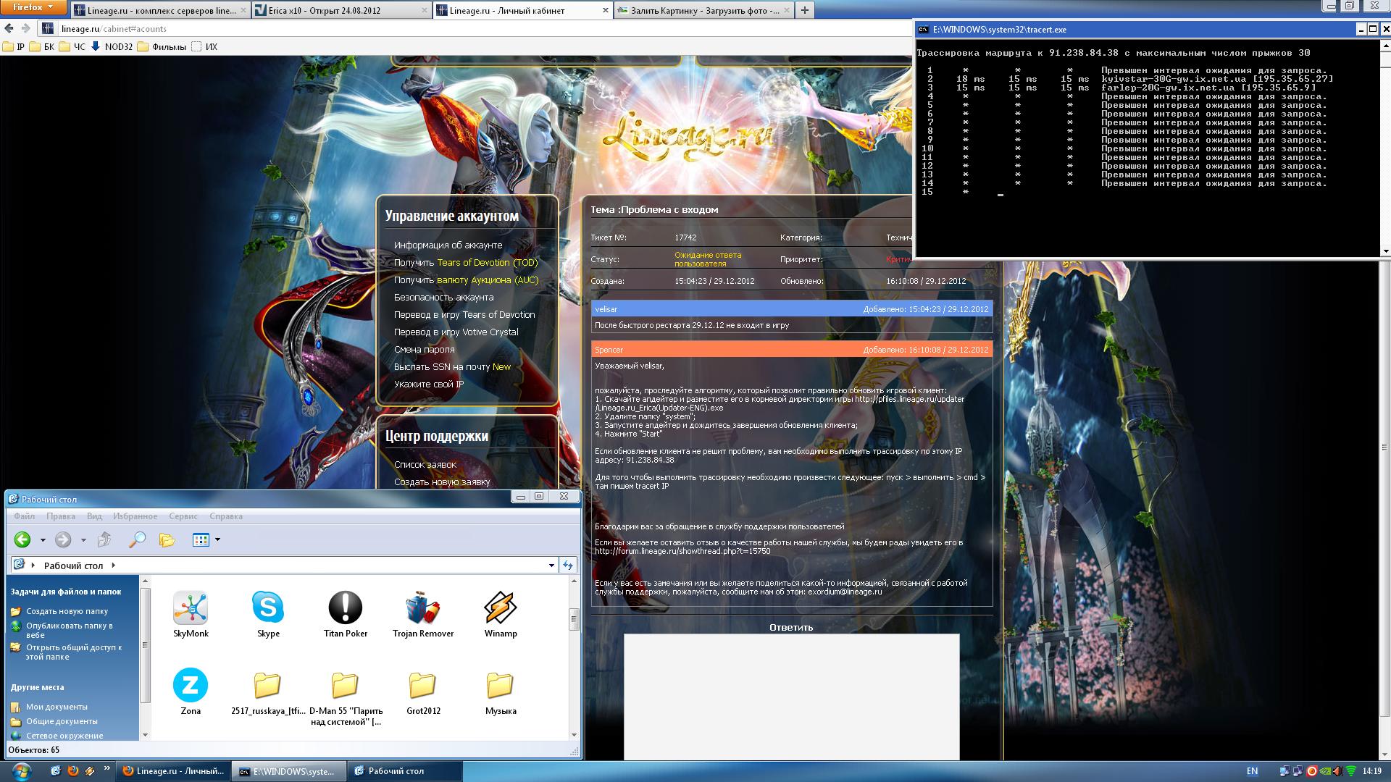Open the Сервис menu
Image resolution: width=1391 pixels, height=782 pixels.
183,516
